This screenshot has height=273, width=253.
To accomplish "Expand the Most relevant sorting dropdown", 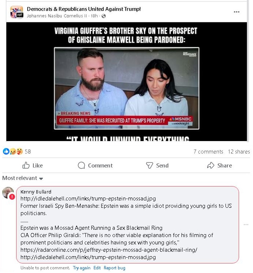I will click(x=23, y=178).
